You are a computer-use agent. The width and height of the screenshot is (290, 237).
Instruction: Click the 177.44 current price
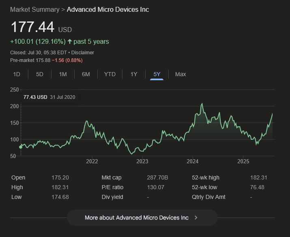click(32, 27)
